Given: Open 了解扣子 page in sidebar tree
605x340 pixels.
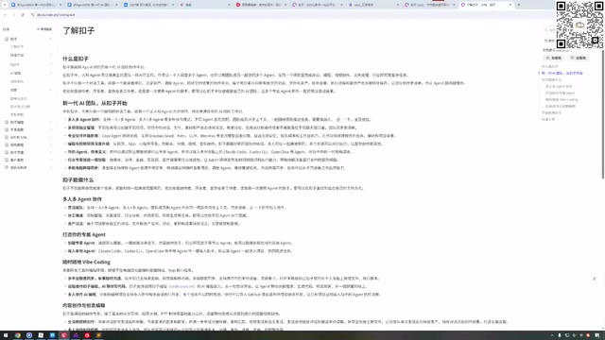Looking at the screenshot, I should tap(17, 46).
